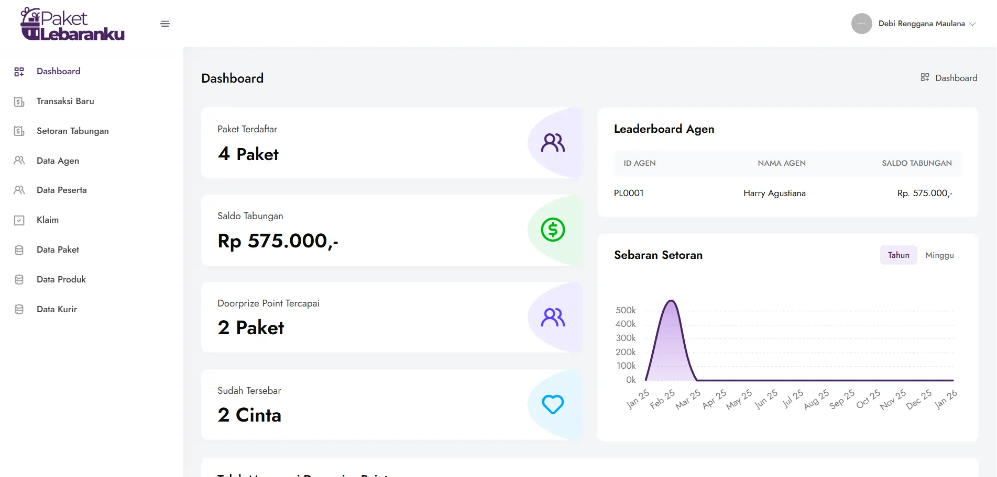Screen dimensions: 997x477
Task: Click the Dashboard grid icon in sidebar
Action: pos(19,72)
